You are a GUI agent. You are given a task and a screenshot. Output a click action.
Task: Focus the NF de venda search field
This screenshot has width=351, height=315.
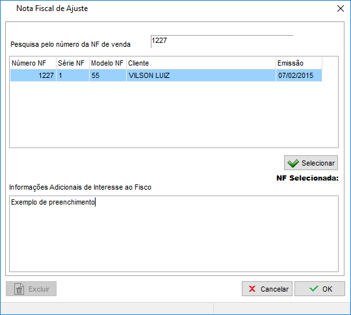click(x=222, y=42)
